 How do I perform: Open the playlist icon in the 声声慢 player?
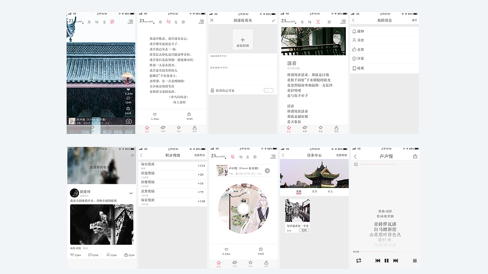click(x=415, y=261)
